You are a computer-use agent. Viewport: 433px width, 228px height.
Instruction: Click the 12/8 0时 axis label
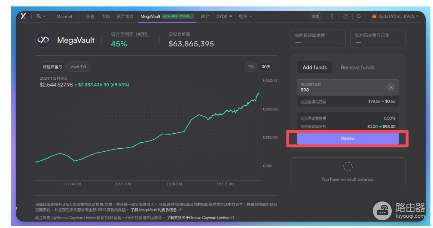pos(174,184)
